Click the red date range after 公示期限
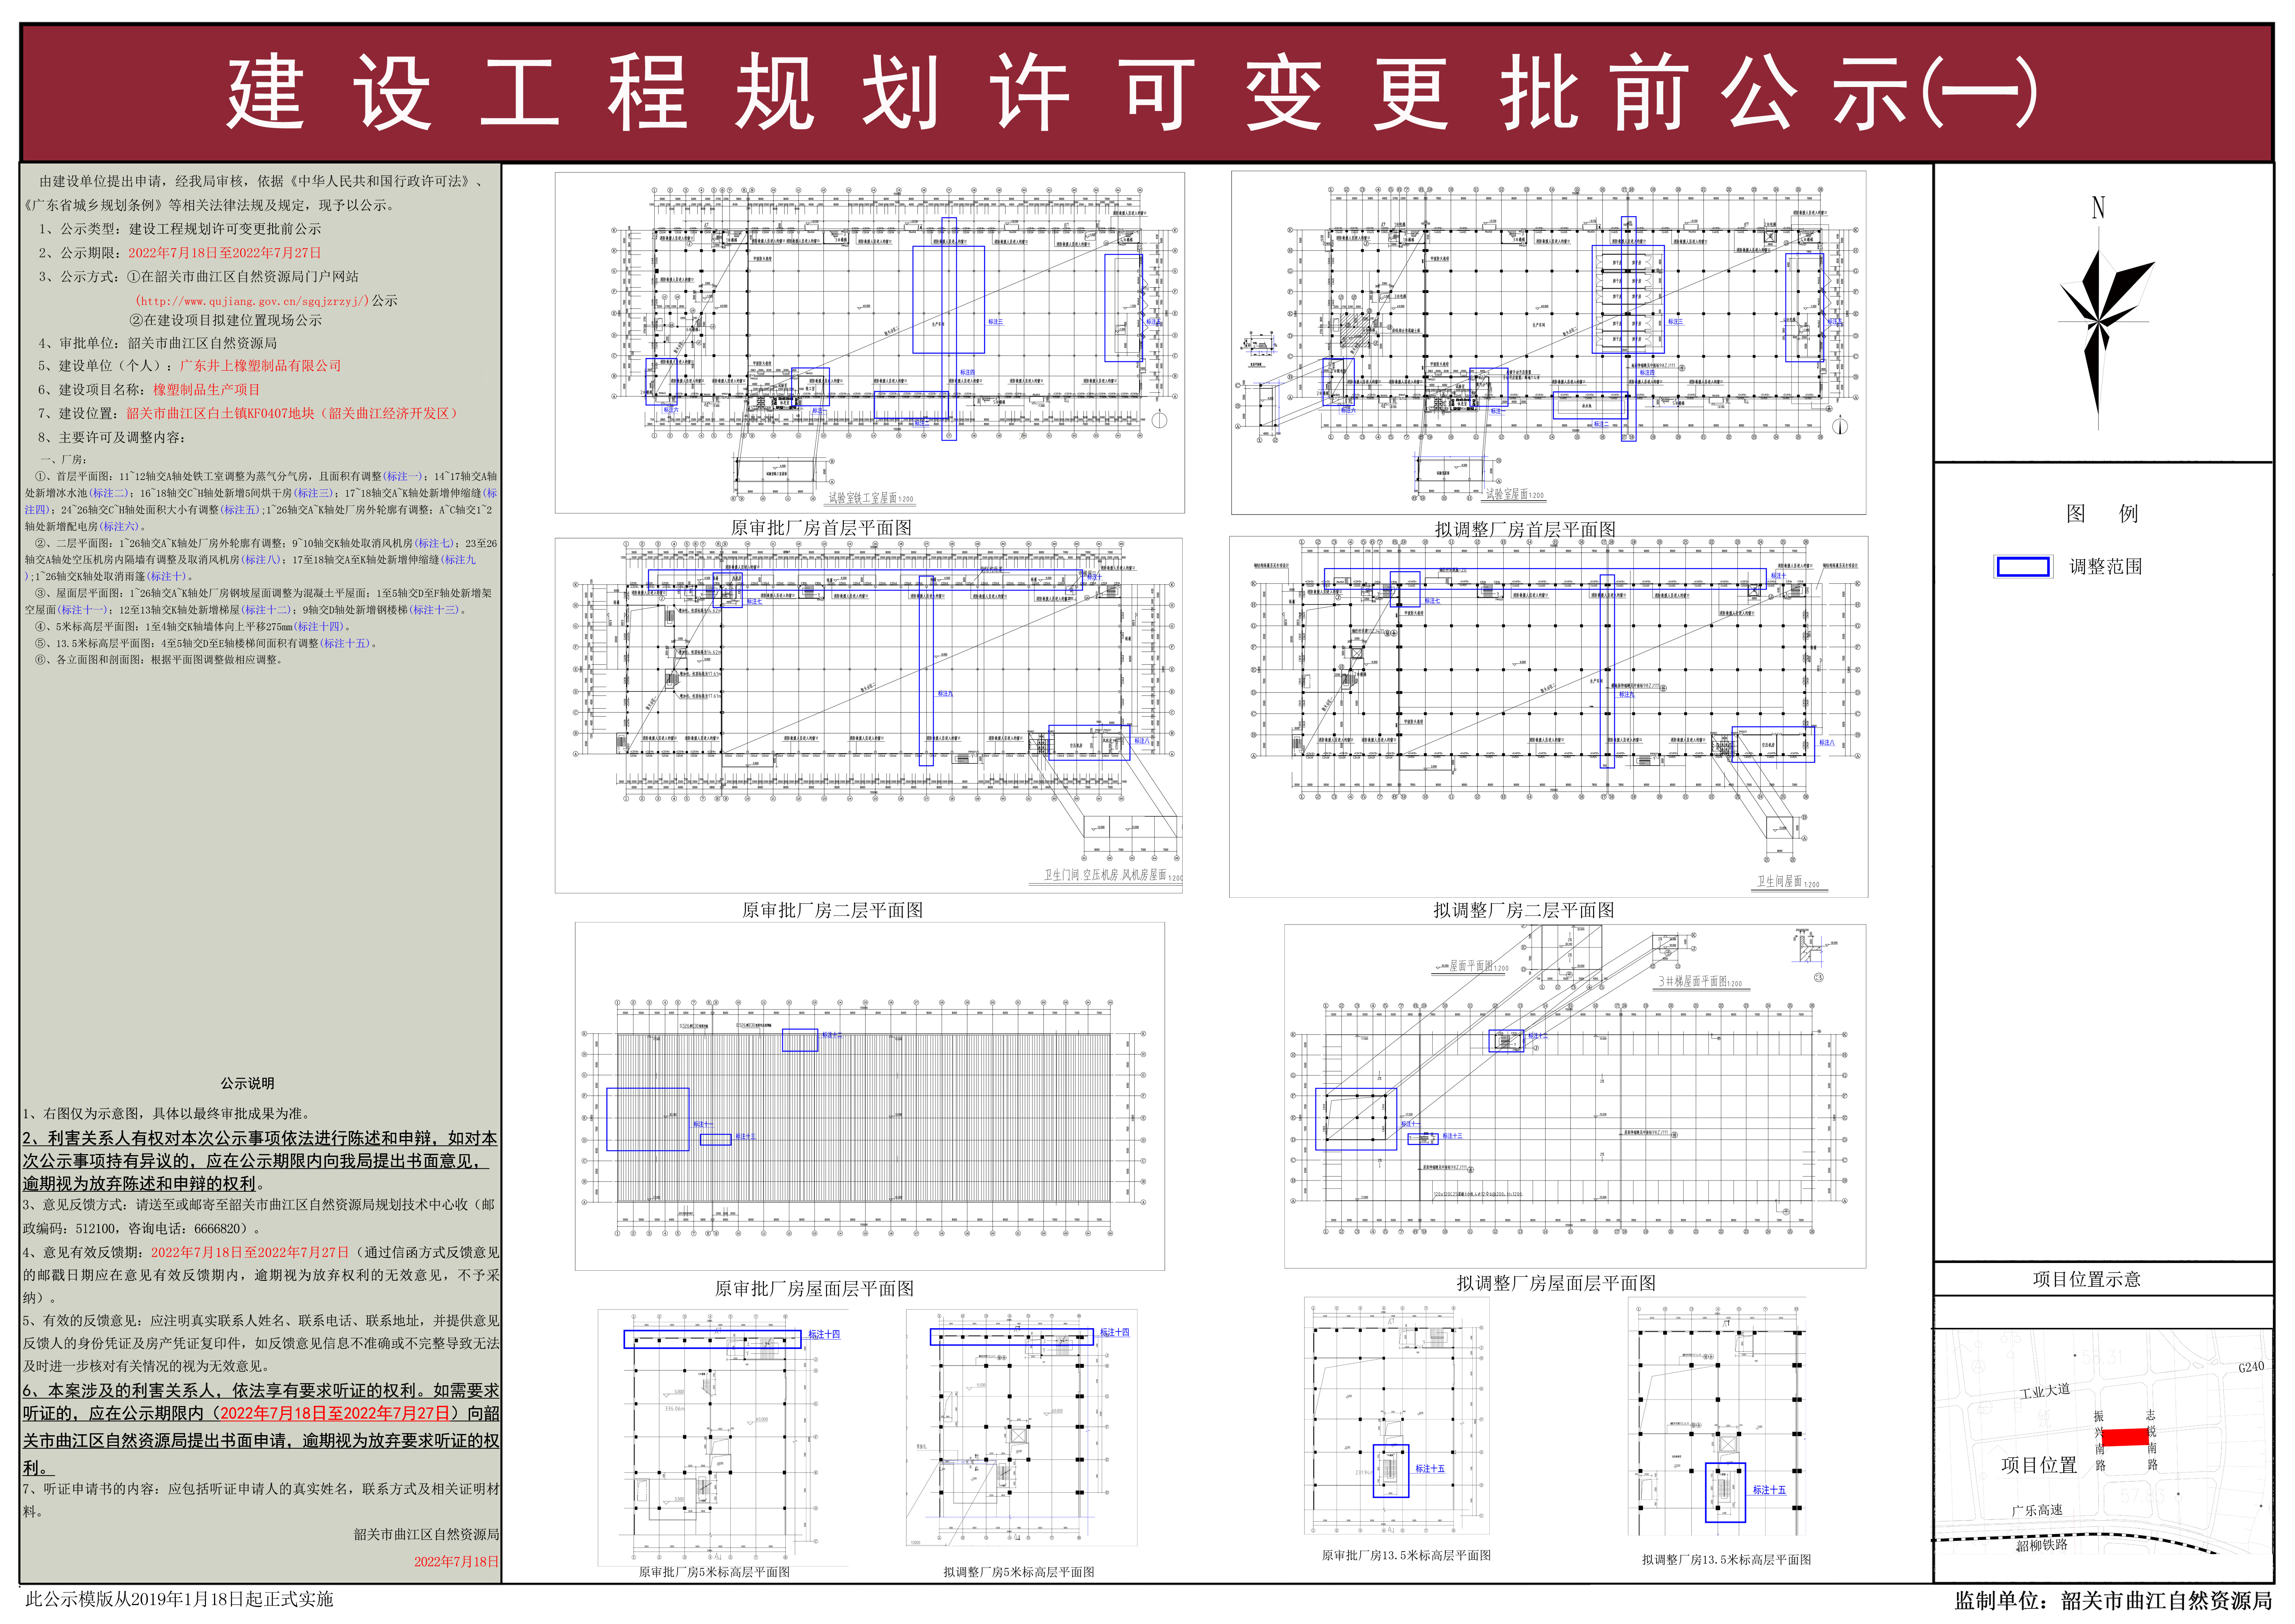 click(x=225, y=253)
